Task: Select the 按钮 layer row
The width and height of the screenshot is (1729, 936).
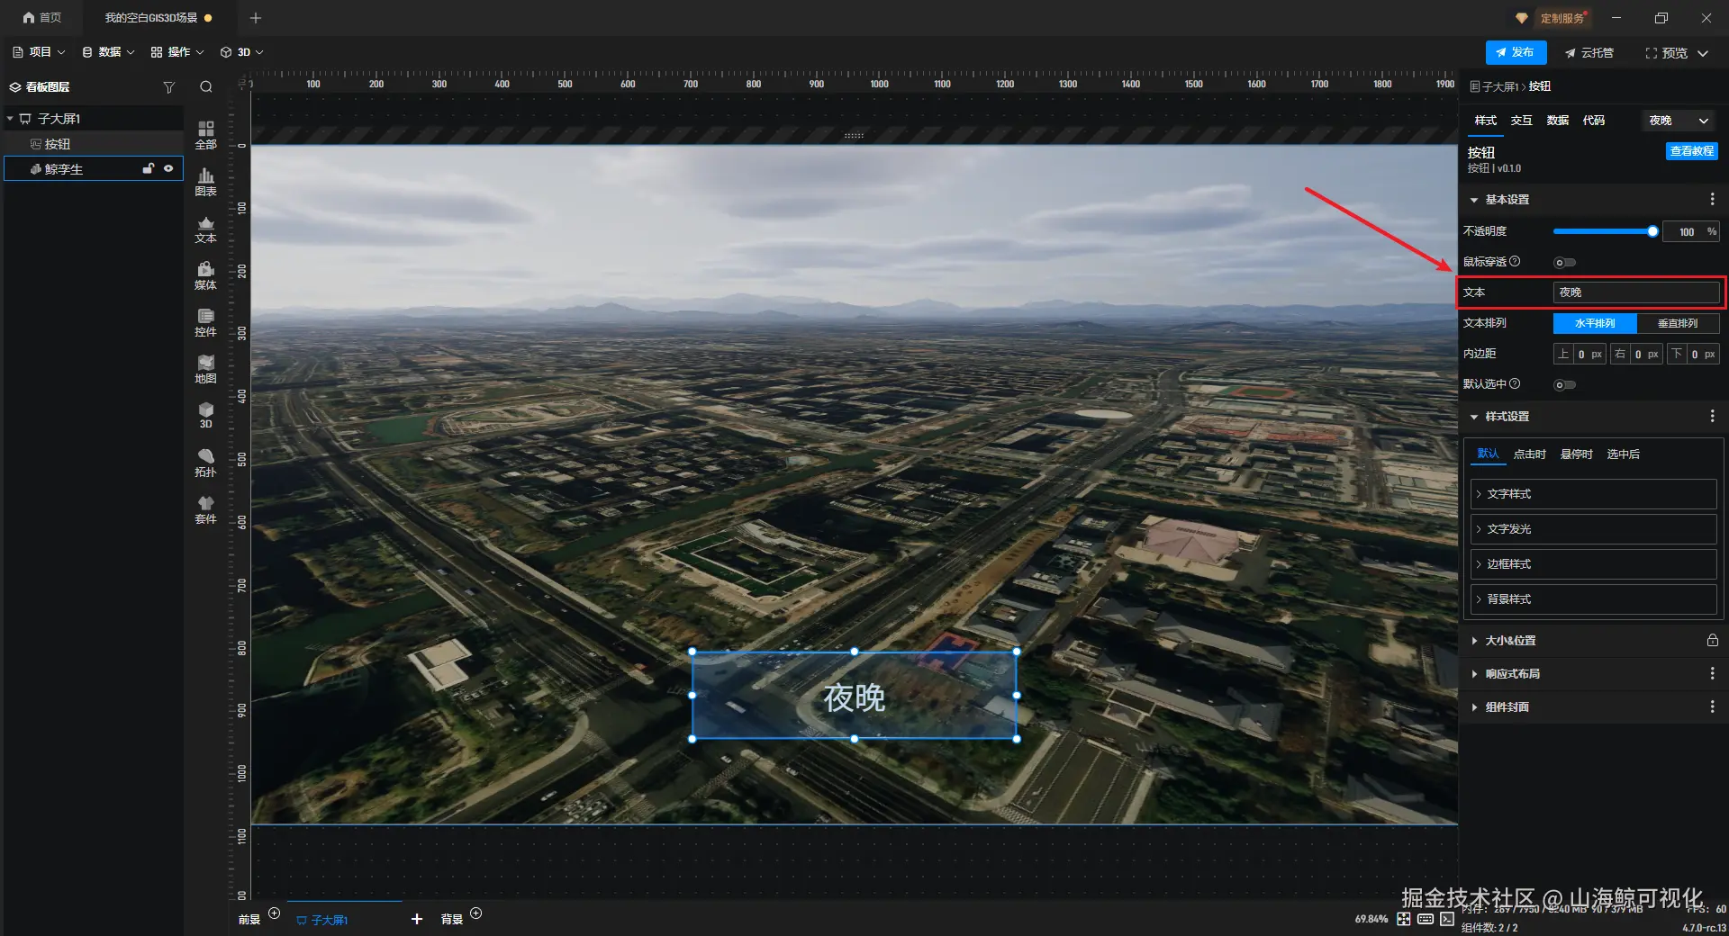Action: coord(94,144)
